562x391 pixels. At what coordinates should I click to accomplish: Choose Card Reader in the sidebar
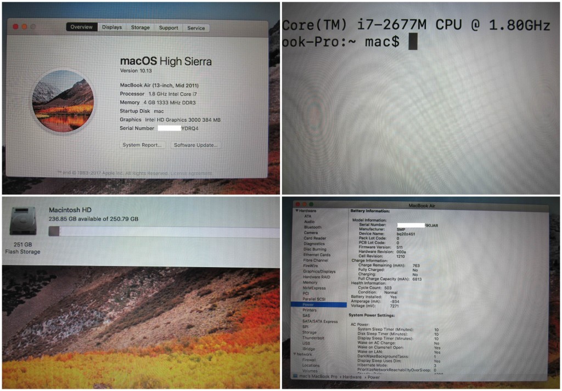click(315, 238)
